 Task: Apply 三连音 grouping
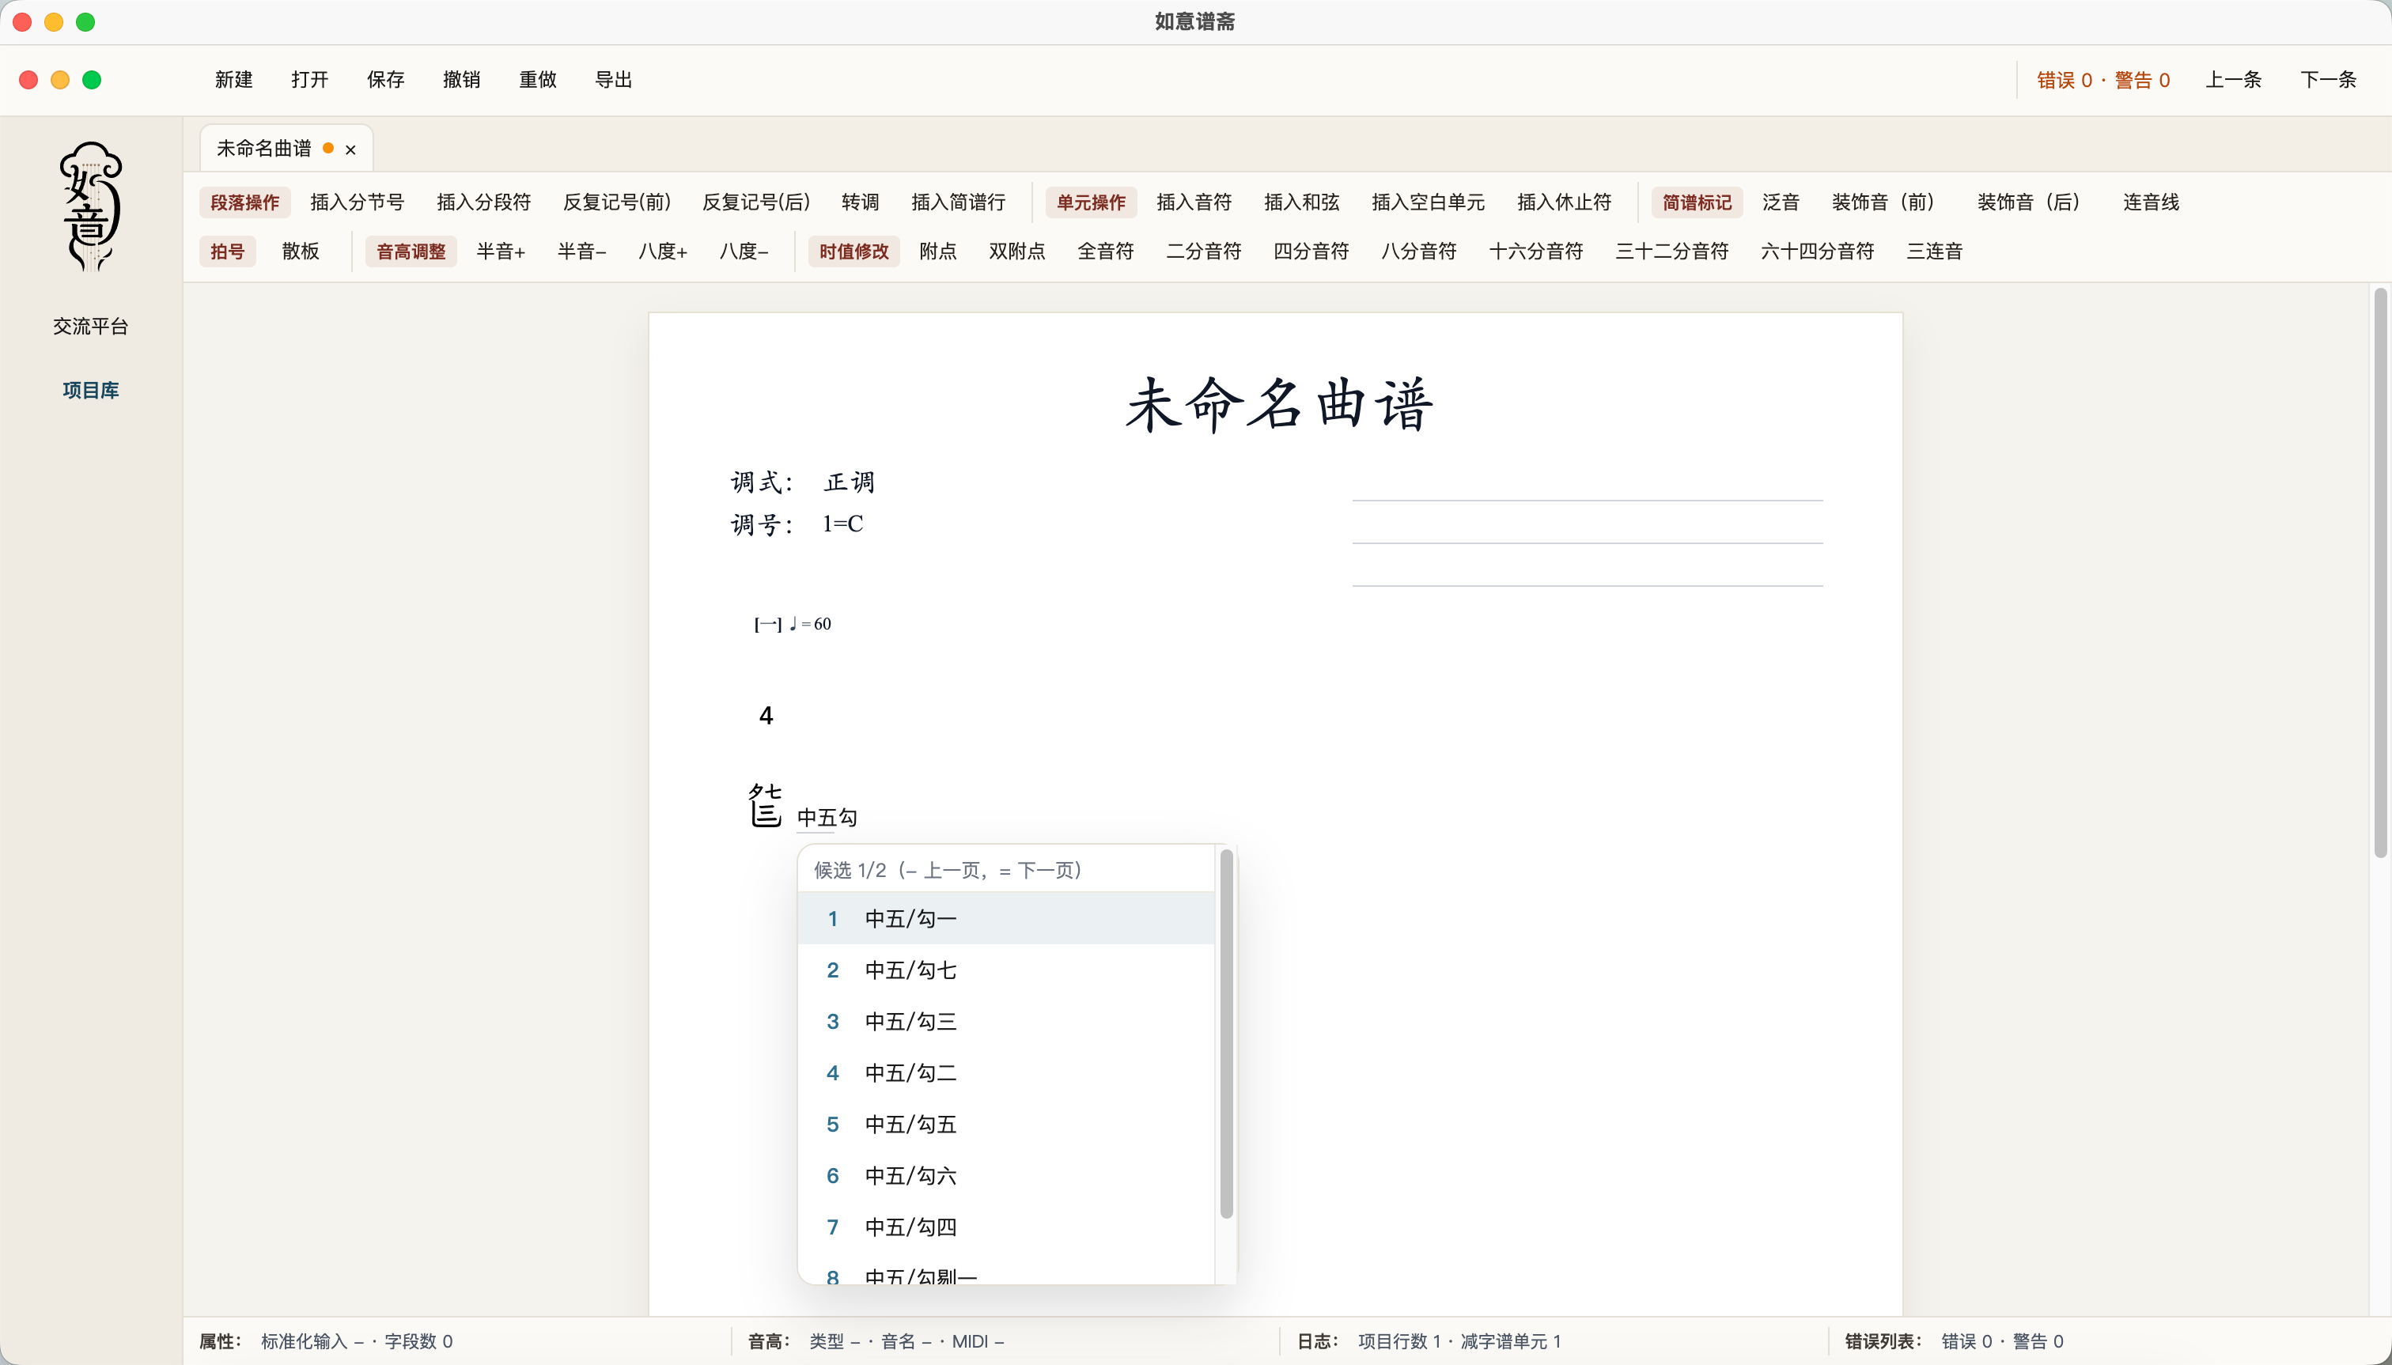pos(1935,251)
